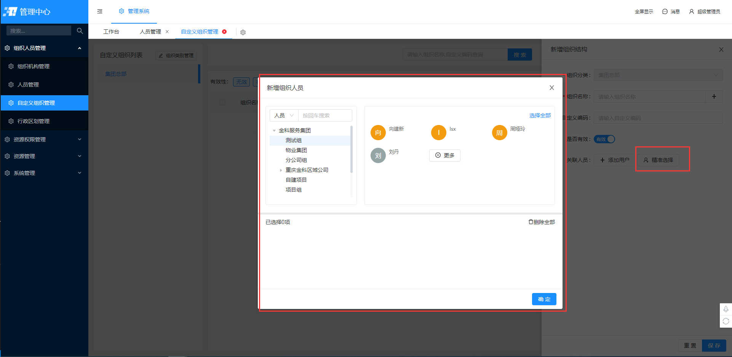Tick the table header select-all checkbox
The height and width of the screenshot is (357, 732).
pos(222,102)
